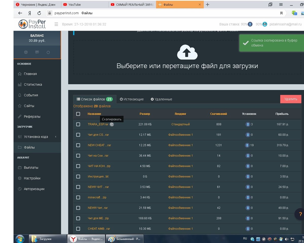Open the orange help question mark bubble
Viewport: 304px width, 243px height.
300,214
